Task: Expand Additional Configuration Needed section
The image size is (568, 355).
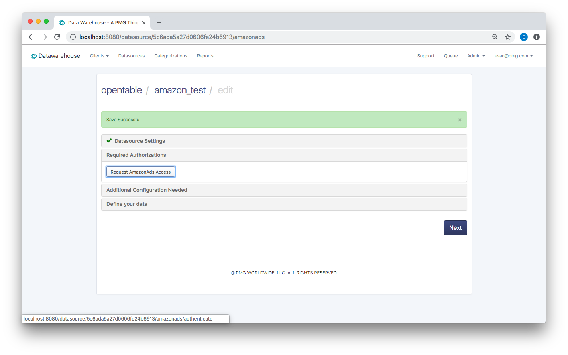Action: [147, 190]
